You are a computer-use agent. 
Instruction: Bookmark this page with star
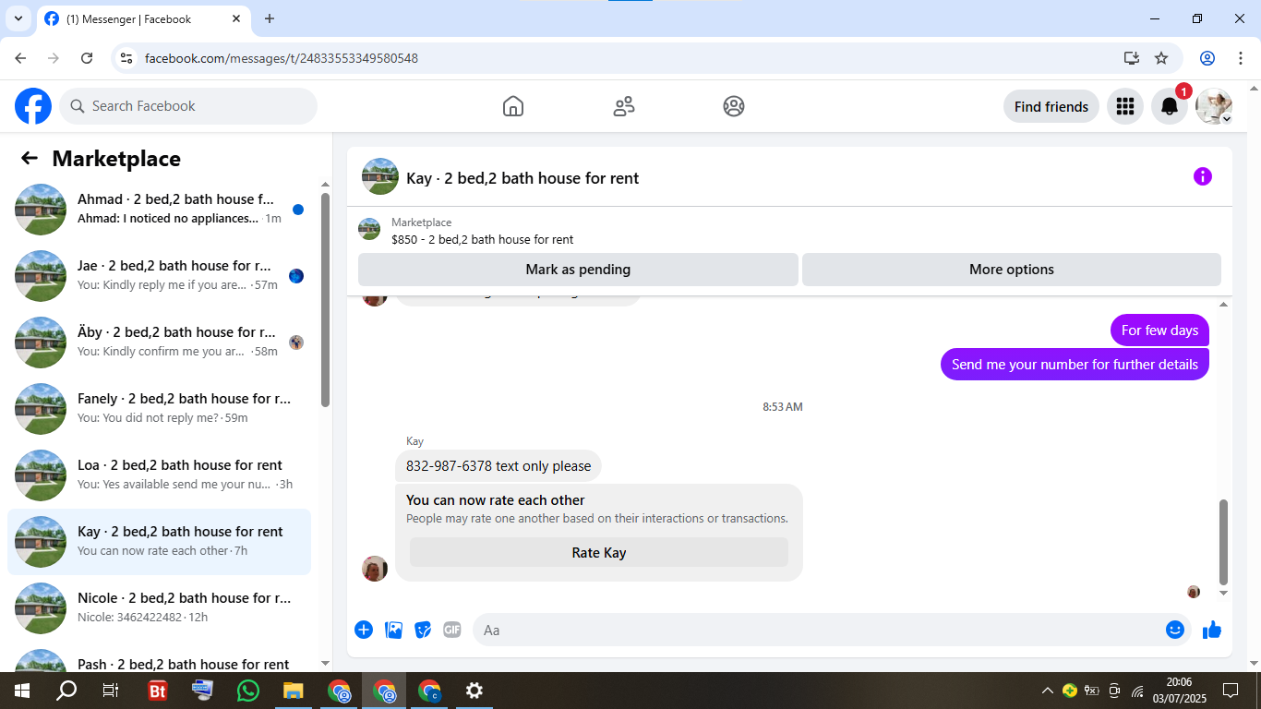click(1161, 58)
